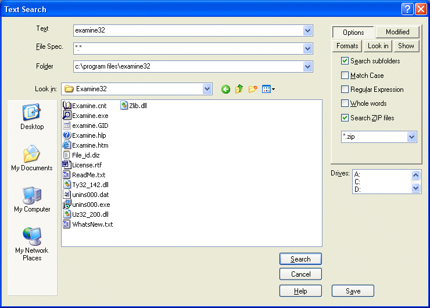Select the Examine.exe file icon

coord(67,116)
